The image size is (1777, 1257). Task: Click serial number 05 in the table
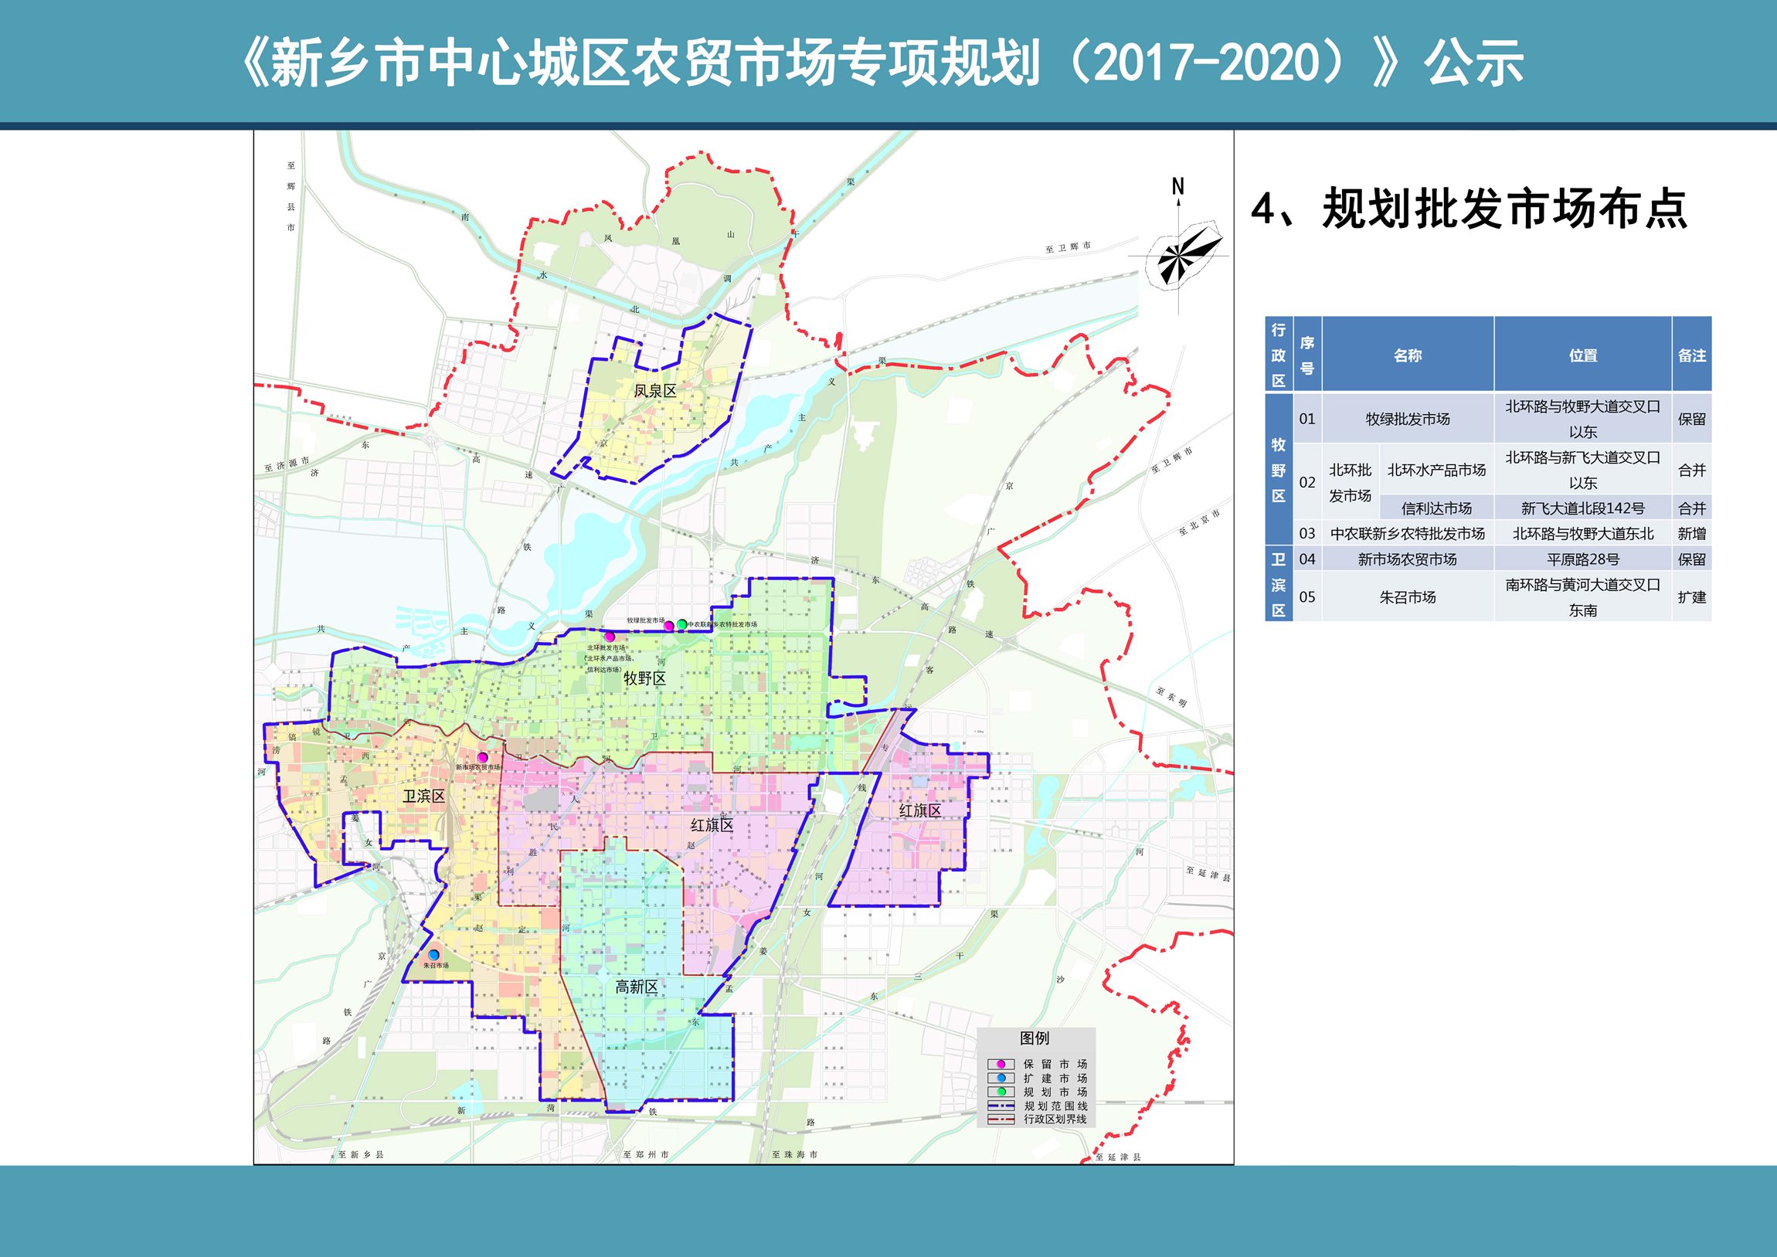(1307, 597)
